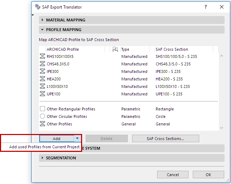231x184 pixels.
Task: Click the Other Rectangular Profiles square icon
Action: pos(42,109)
